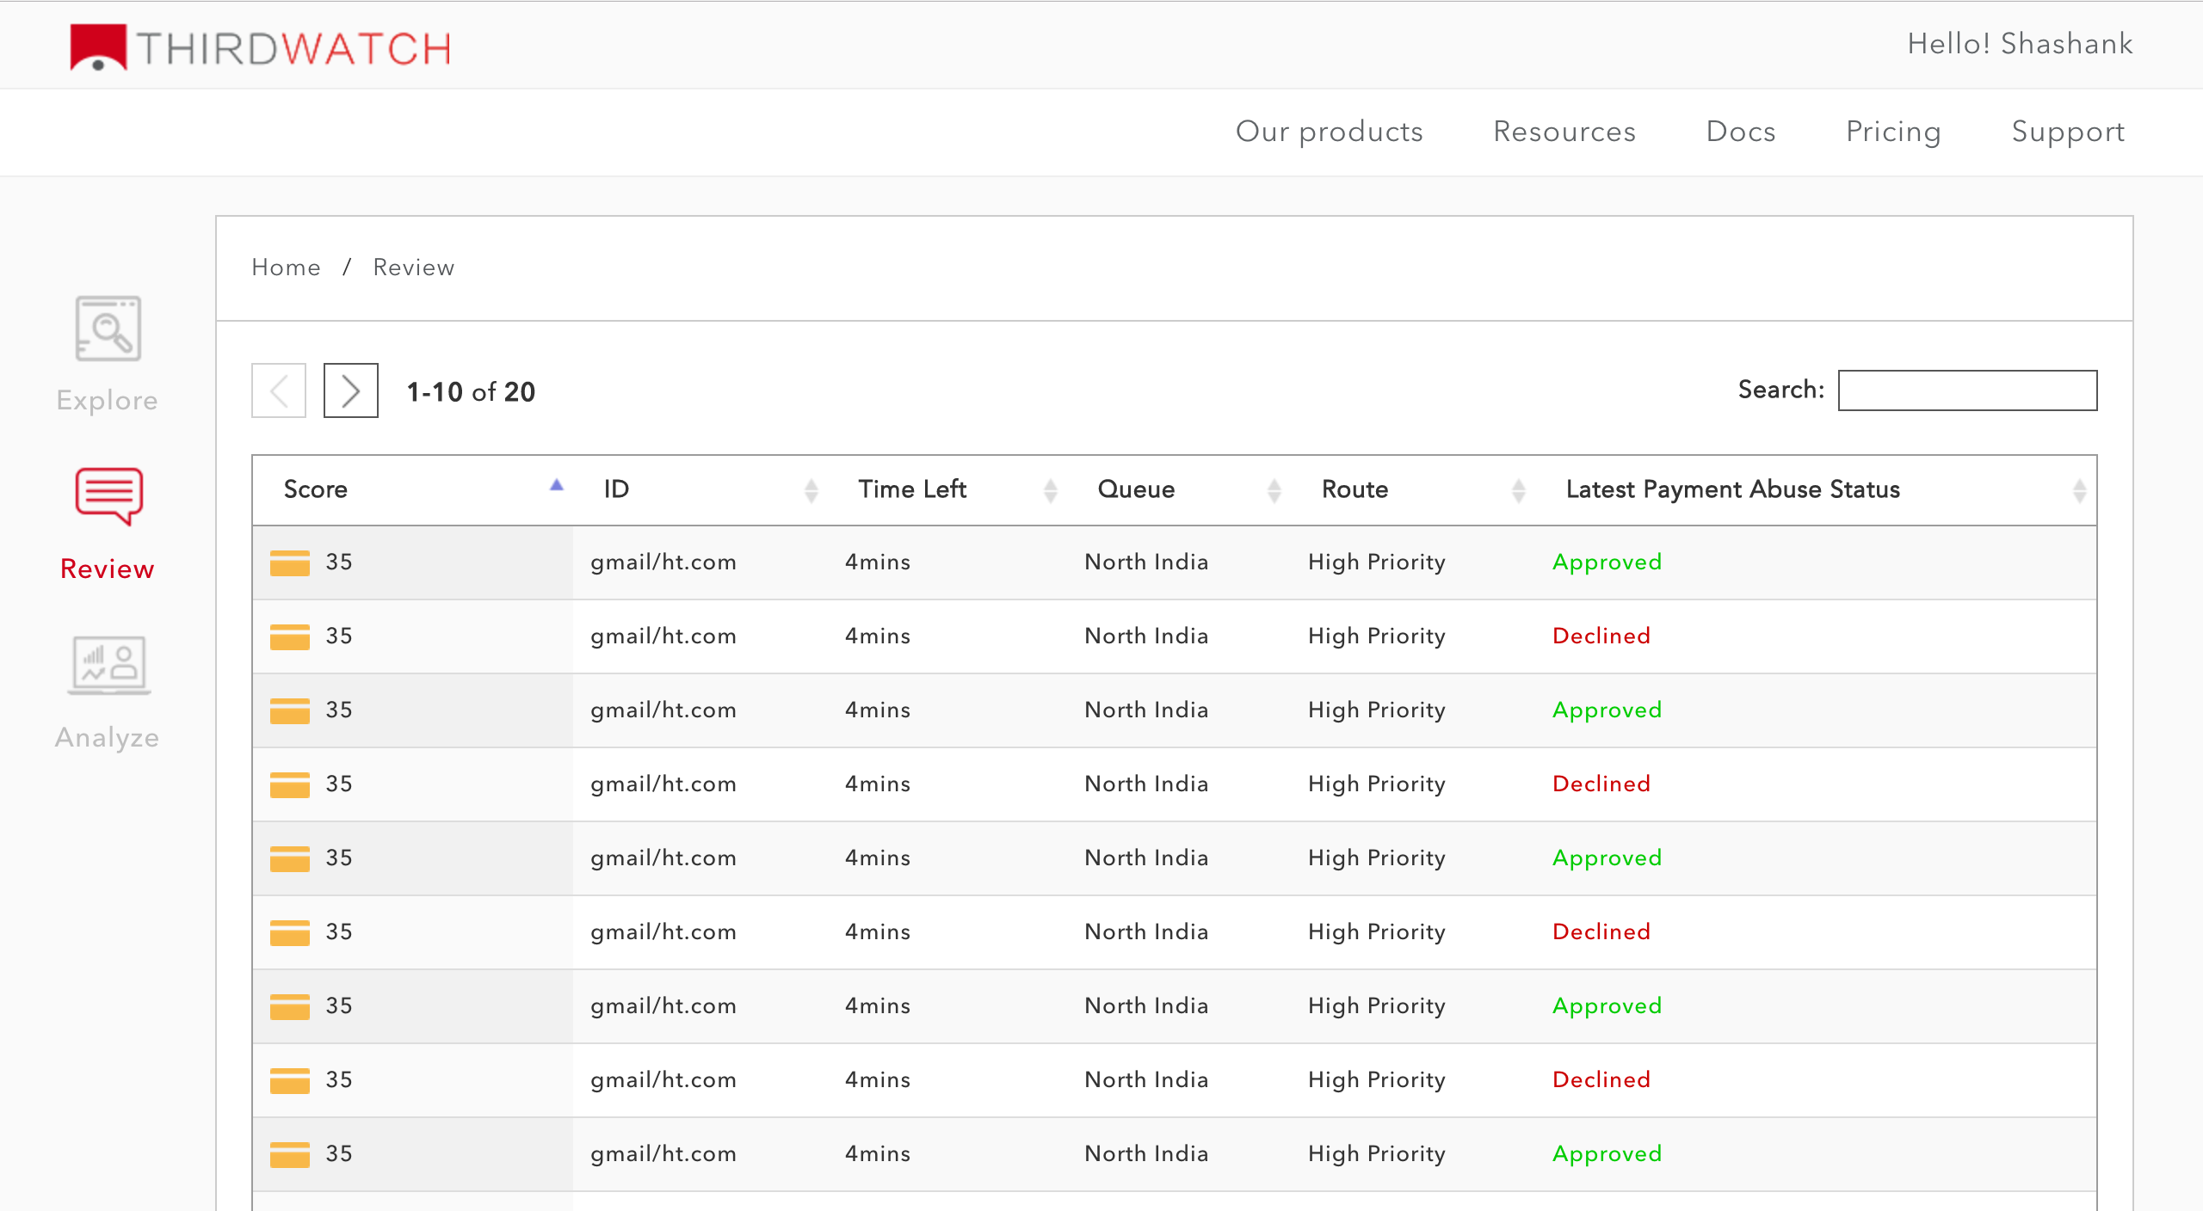Click the card icon in the first row
Image resolution: width=2203 pixels, height=1211 pixels.
coord(289,562)
